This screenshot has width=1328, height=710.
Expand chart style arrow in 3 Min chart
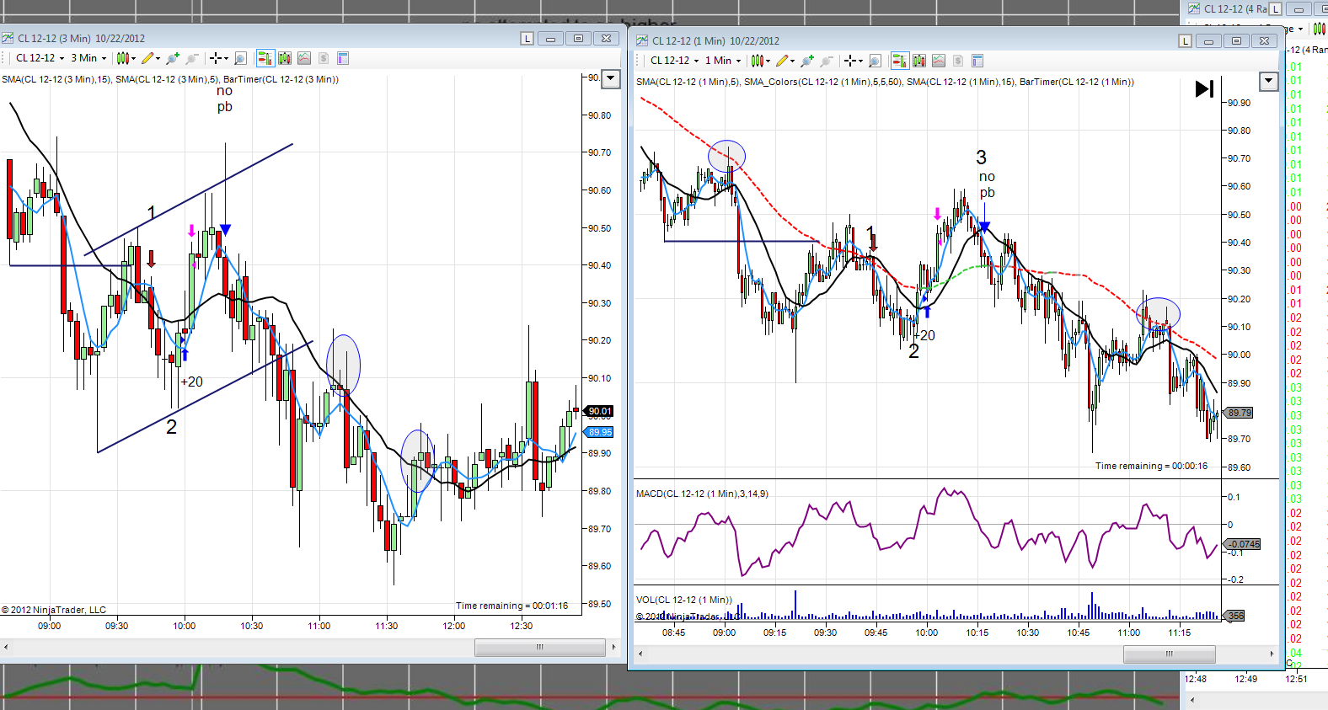(x=133, y=59)
